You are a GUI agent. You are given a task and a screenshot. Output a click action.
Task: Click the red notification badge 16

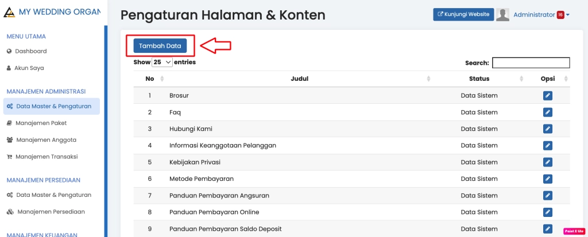coord(560,14)
